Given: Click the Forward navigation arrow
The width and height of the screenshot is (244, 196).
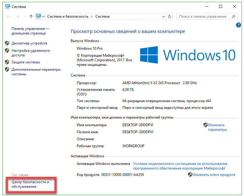Looking at the screenshot, I should pyautogui.click(x=18, y=16).
